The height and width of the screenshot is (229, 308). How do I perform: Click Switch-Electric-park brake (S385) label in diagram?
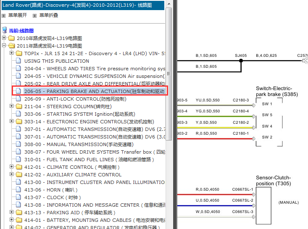277,91
